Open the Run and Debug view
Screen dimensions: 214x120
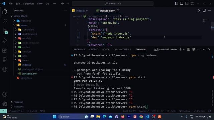pos(5,41)
